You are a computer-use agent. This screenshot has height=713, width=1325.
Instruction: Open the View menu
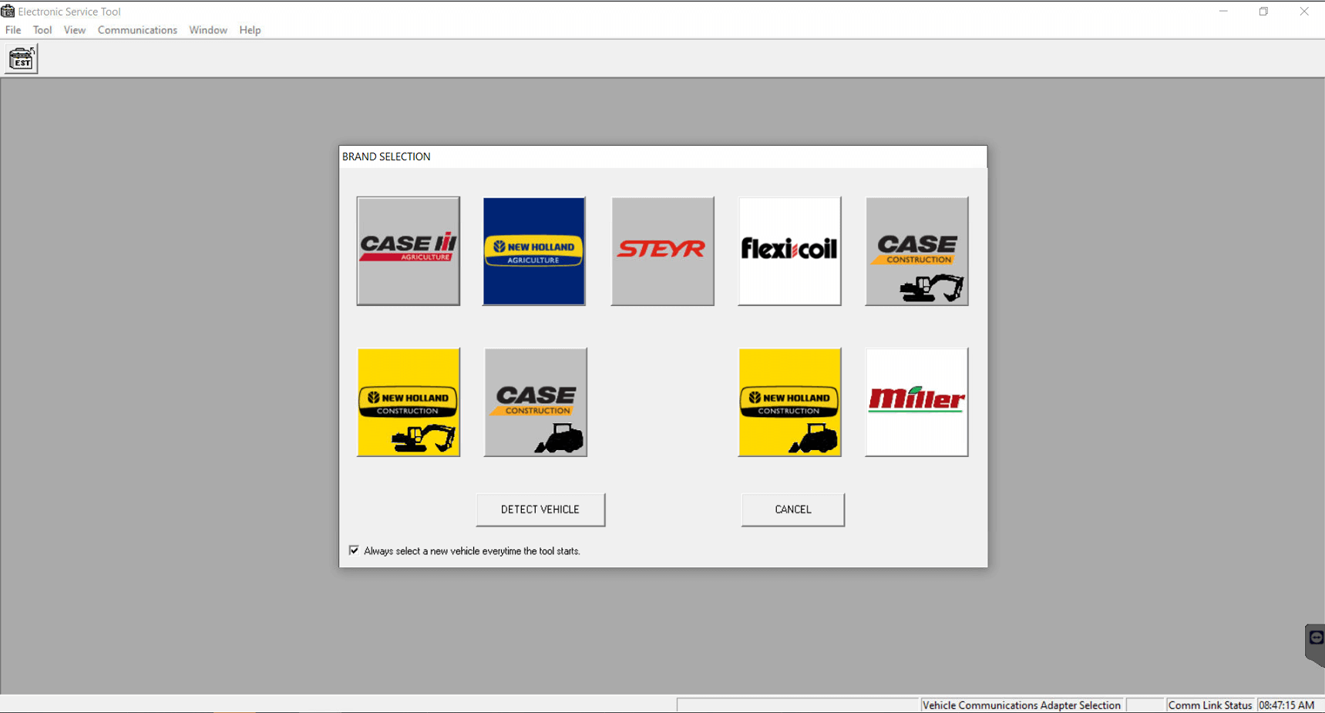(75, 30)
